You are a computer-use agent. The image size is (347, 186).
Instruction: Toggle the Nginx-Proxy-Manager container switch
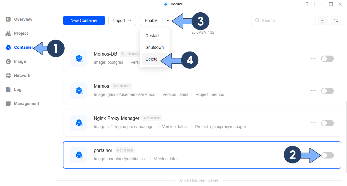[x=327, y=123]
